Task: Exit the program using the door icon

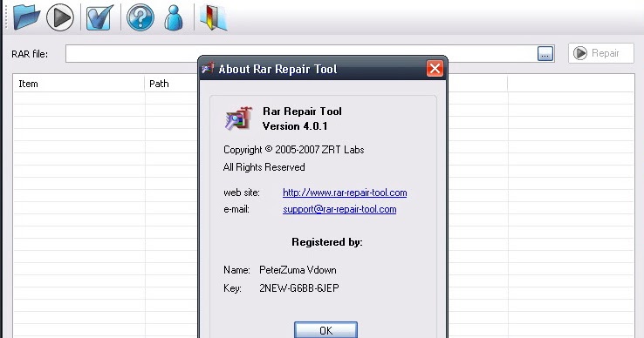Action: [213, 17]
